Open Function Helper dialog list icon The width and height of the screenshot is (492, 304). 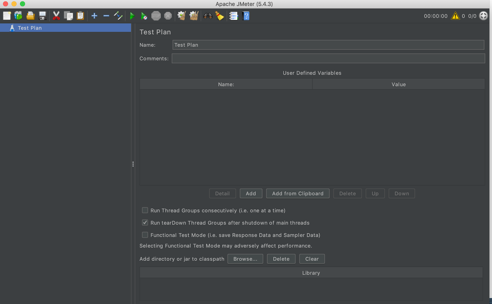tap(234, 16)
